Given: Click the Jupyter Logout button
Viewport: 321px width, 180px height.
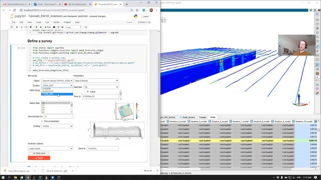Looking at the screenshot, I should 145,16.
